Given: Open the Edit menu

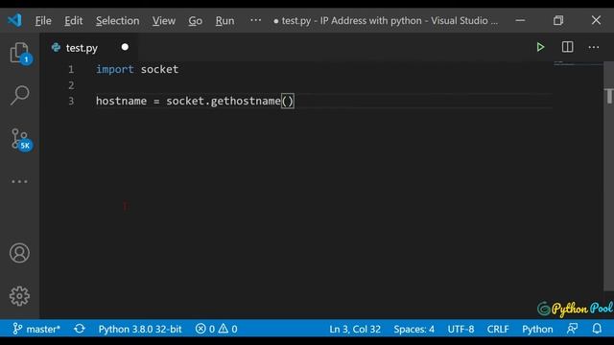Looking at the screenshot, I should click(x=74, y=21).
